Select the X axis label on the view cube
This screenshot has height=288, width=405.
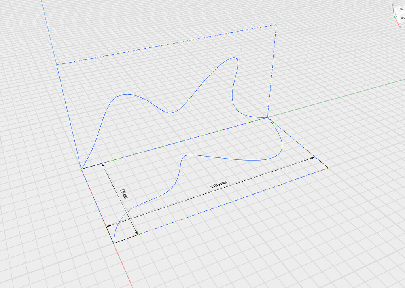pos(400,27)
